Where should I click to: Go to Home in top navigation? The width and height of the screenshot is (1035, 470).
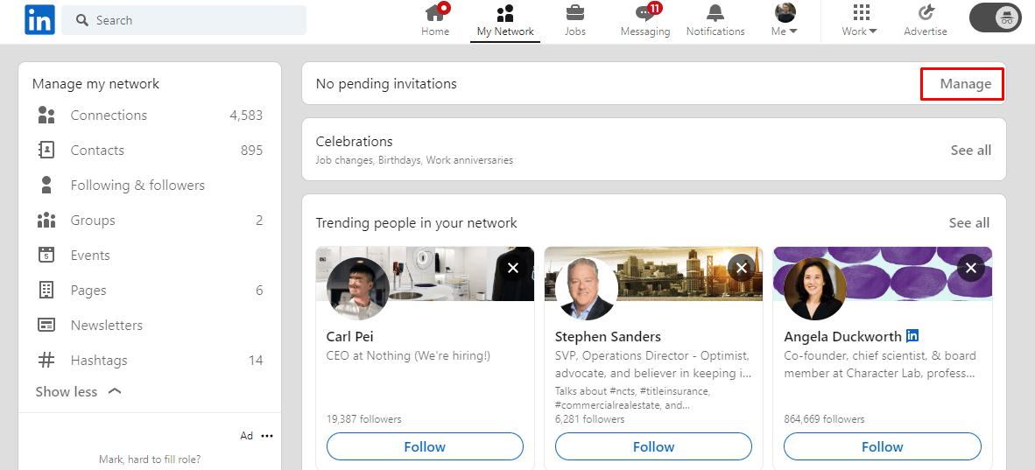tap(435, 20)
